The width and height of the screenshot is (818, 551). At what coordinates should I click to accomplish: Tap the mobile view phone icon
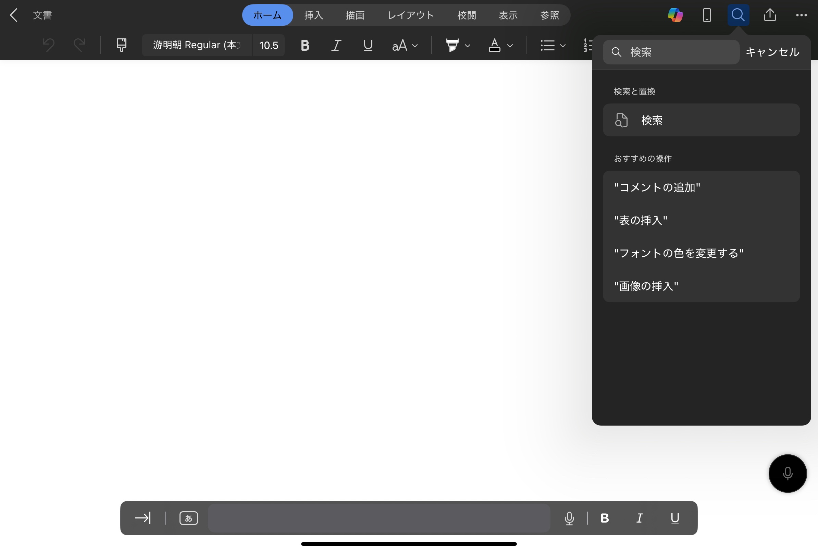(x=707, y=15)
